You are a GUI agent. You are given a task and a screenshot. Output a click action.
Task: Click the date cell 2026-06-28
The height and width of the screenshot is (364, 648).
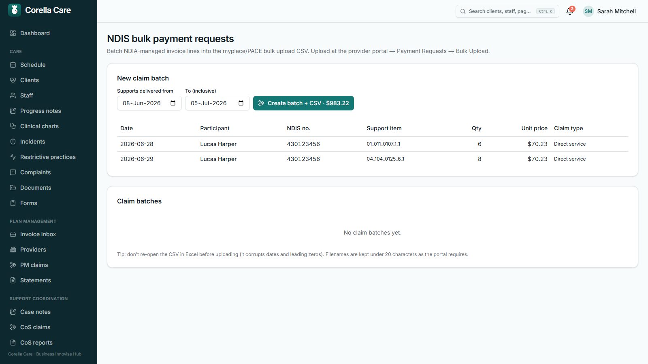pyautogui.click(x=137, y=144)
